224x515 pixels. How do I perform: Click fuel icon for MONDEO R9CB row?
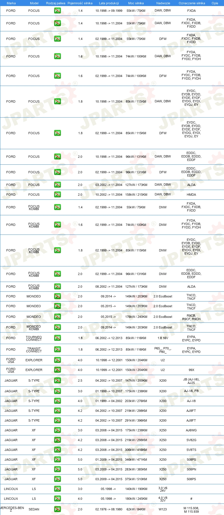click(58, 317)
